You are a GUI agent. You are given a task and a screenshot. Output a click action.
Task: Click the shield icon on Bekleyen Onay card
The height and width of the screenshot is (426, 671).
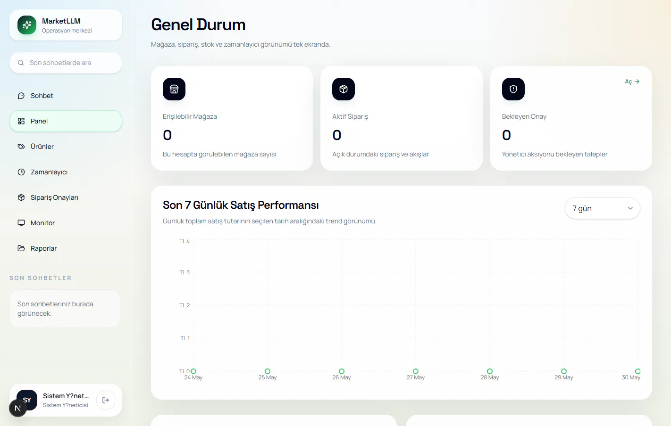coord(513,89)
